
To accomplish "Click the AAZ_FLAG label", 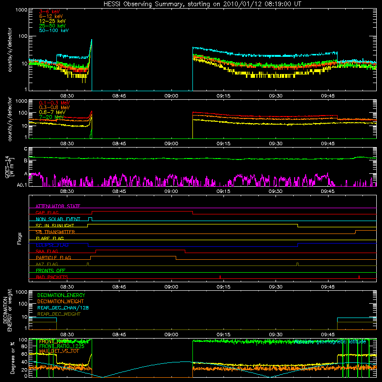I will (x=47, y=264).
